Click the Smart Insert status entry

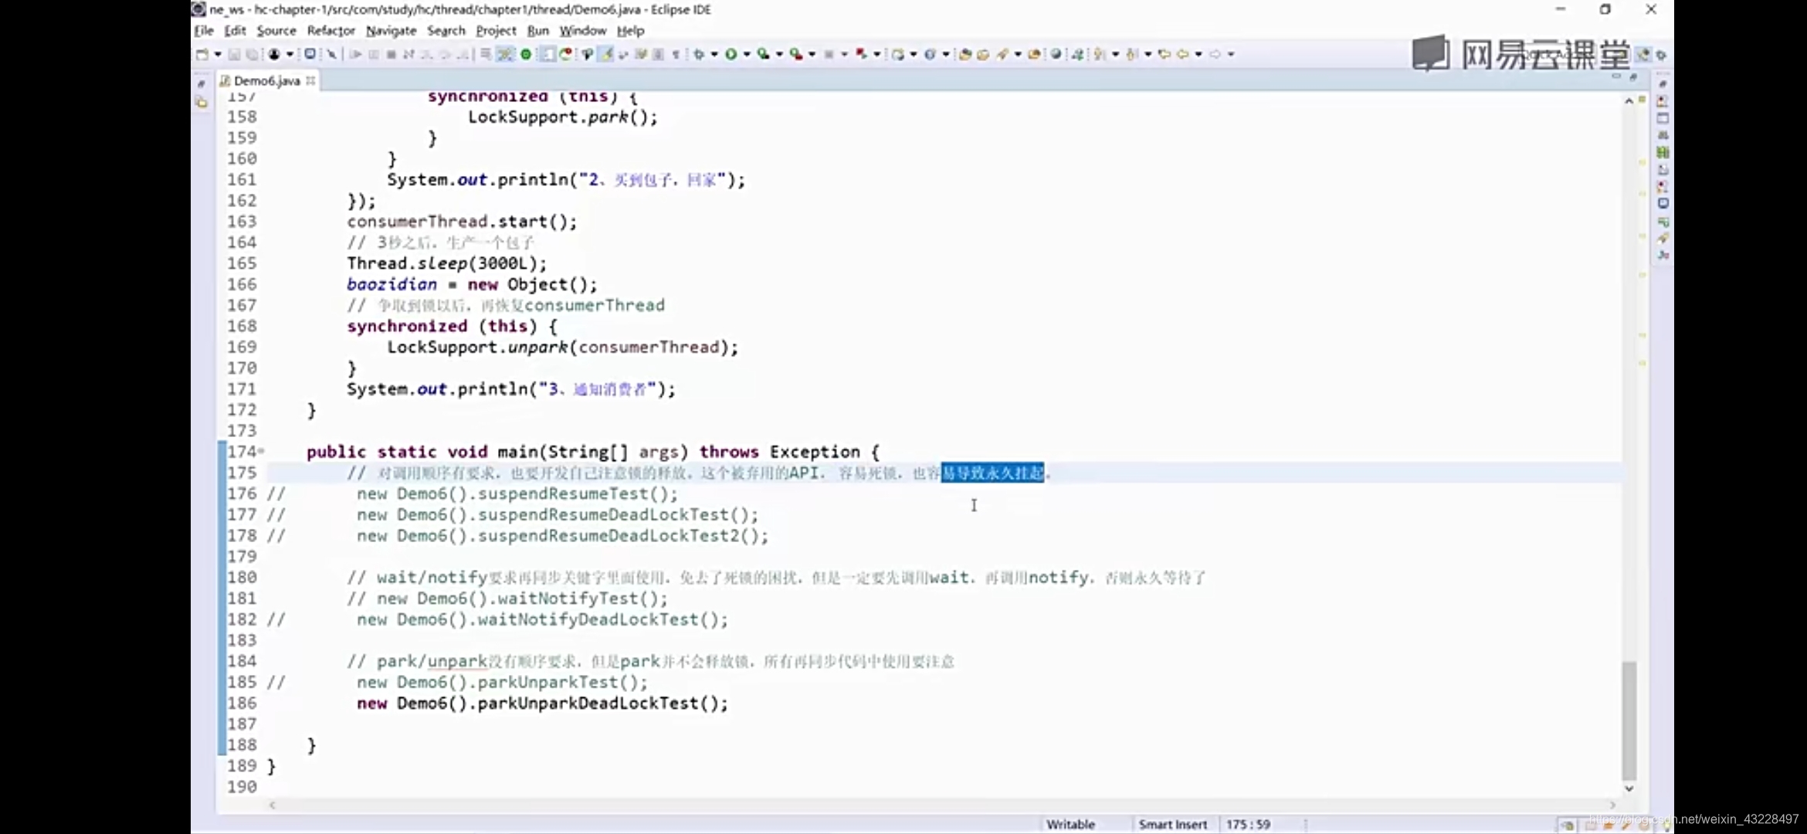click(x=1172, y=824)
